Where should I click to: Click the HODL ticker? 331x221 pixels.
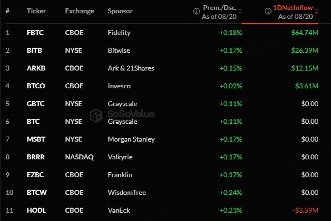[x=36, y=210]
